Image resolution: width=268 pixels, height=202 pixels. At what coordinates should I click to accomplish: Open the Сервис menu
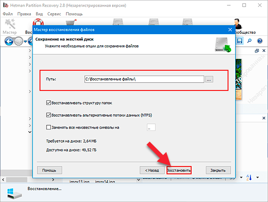click(x=54, y=14)
